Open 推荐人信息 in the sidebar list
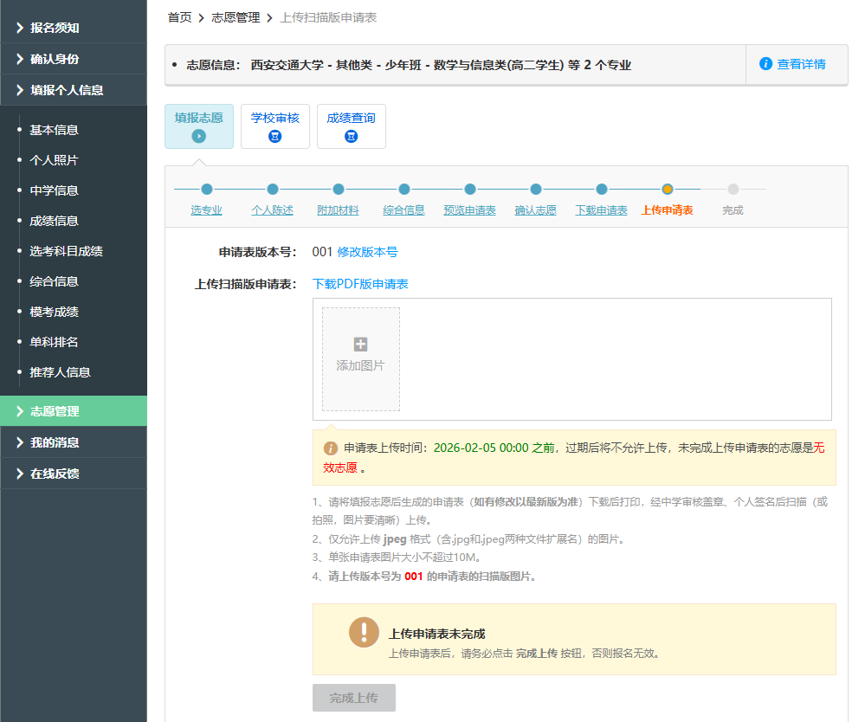Screen dimensions: 865x722 click(x=60, y=372)
